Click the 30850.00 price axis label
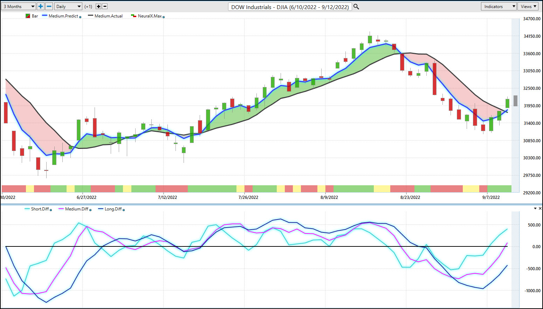Image resolution: width=543 pixels, height=309 pixels. tap(532, 141)
